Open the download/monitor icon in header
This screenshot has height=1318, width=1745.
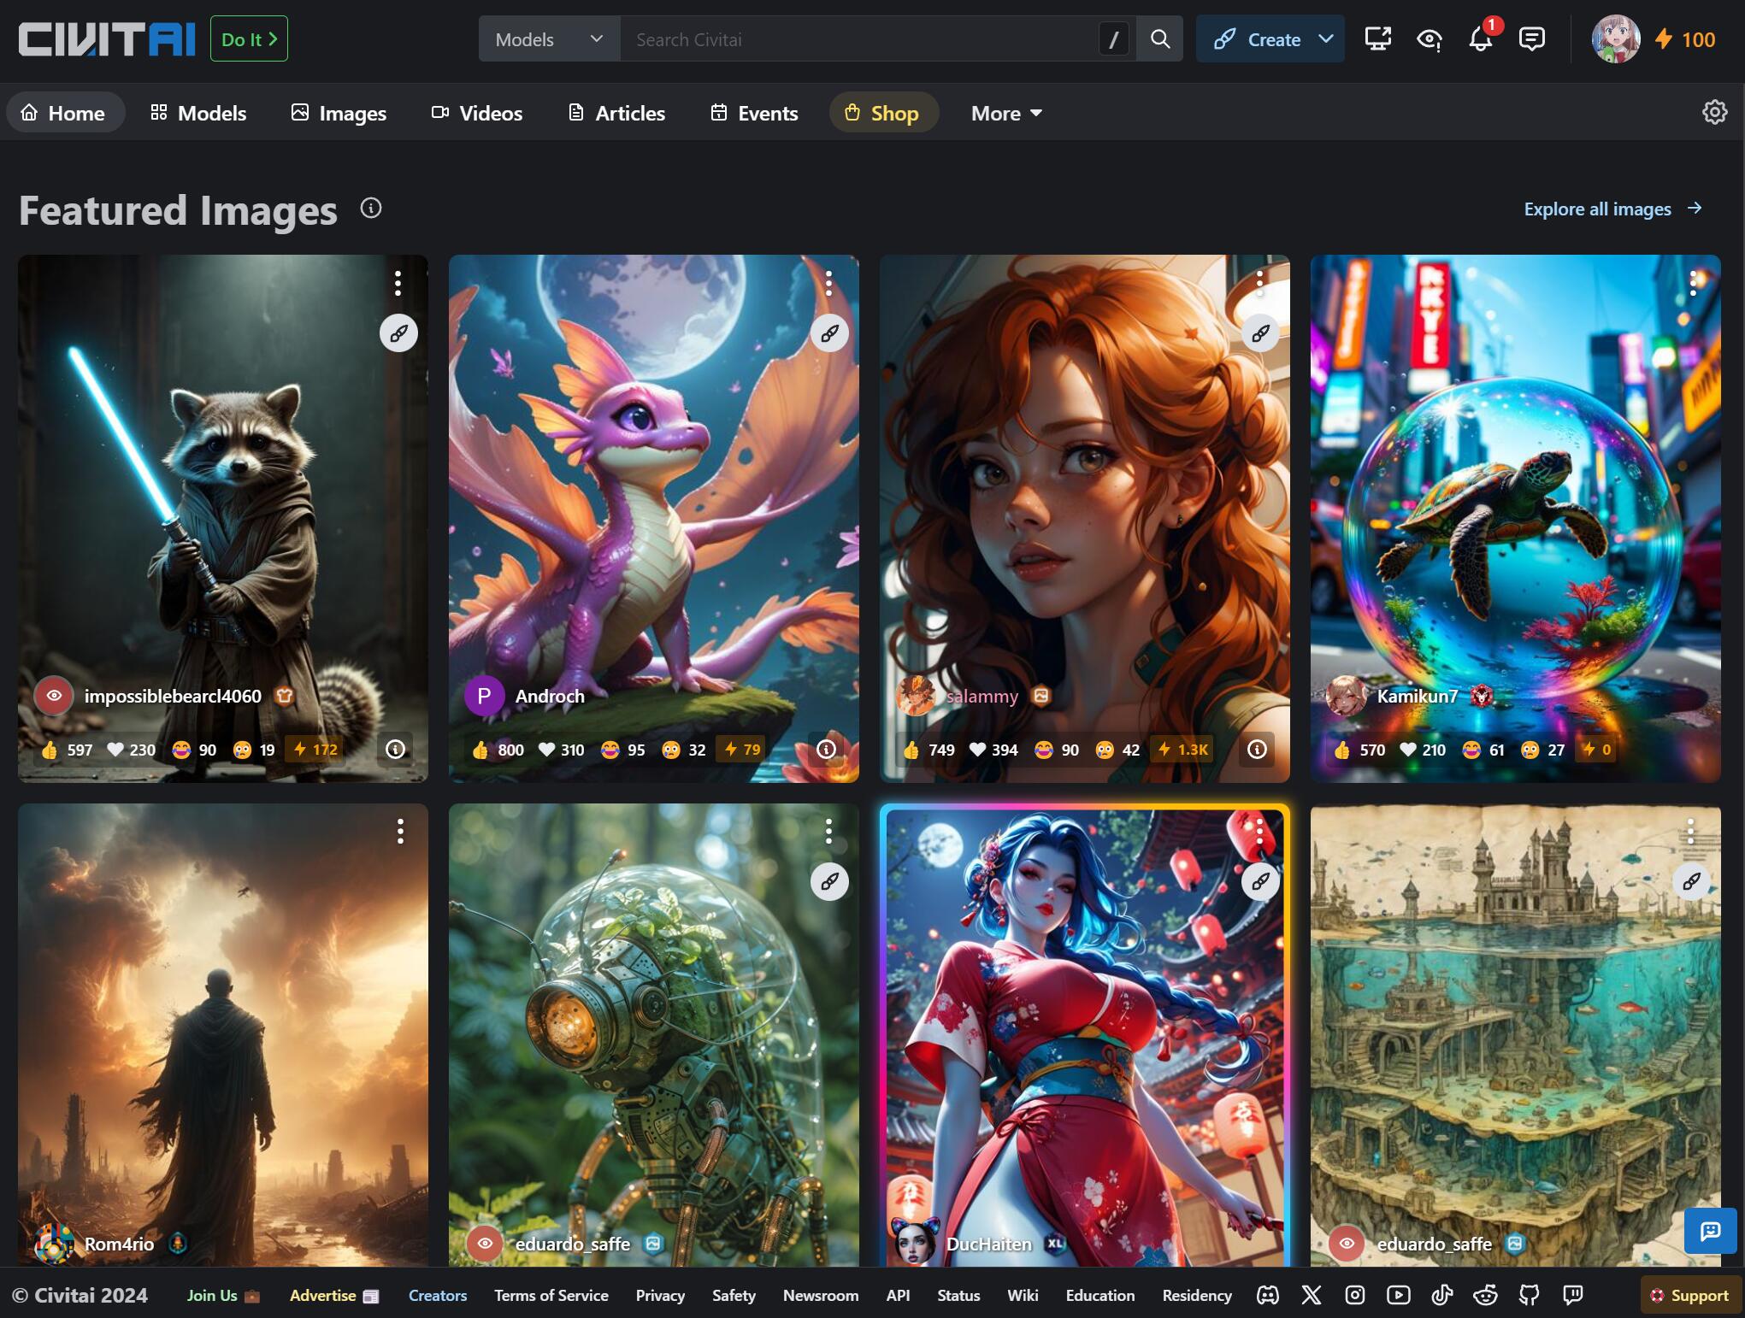click(1377, 39)
